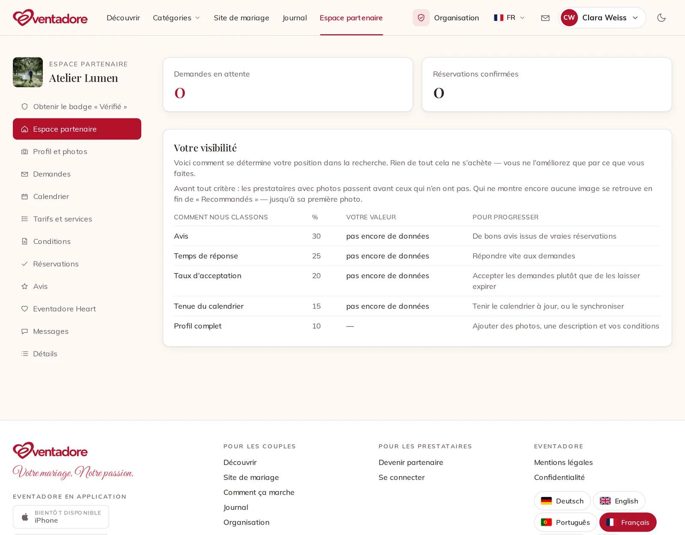The width and height of the screenshot is (685, 535).
Task: Expand the Catégories dropdown
Action: tap(176, 18)
